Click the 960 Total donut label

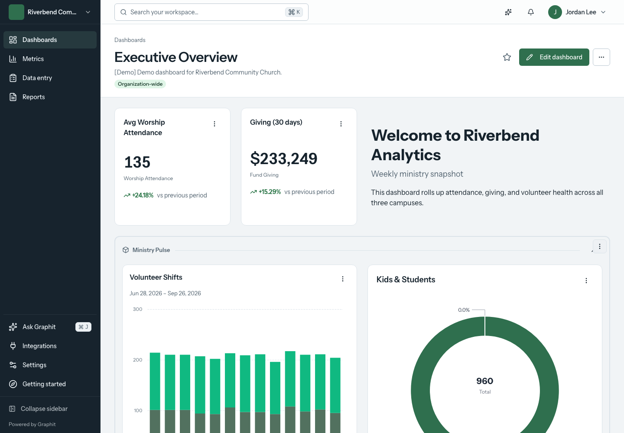(485, 385)
